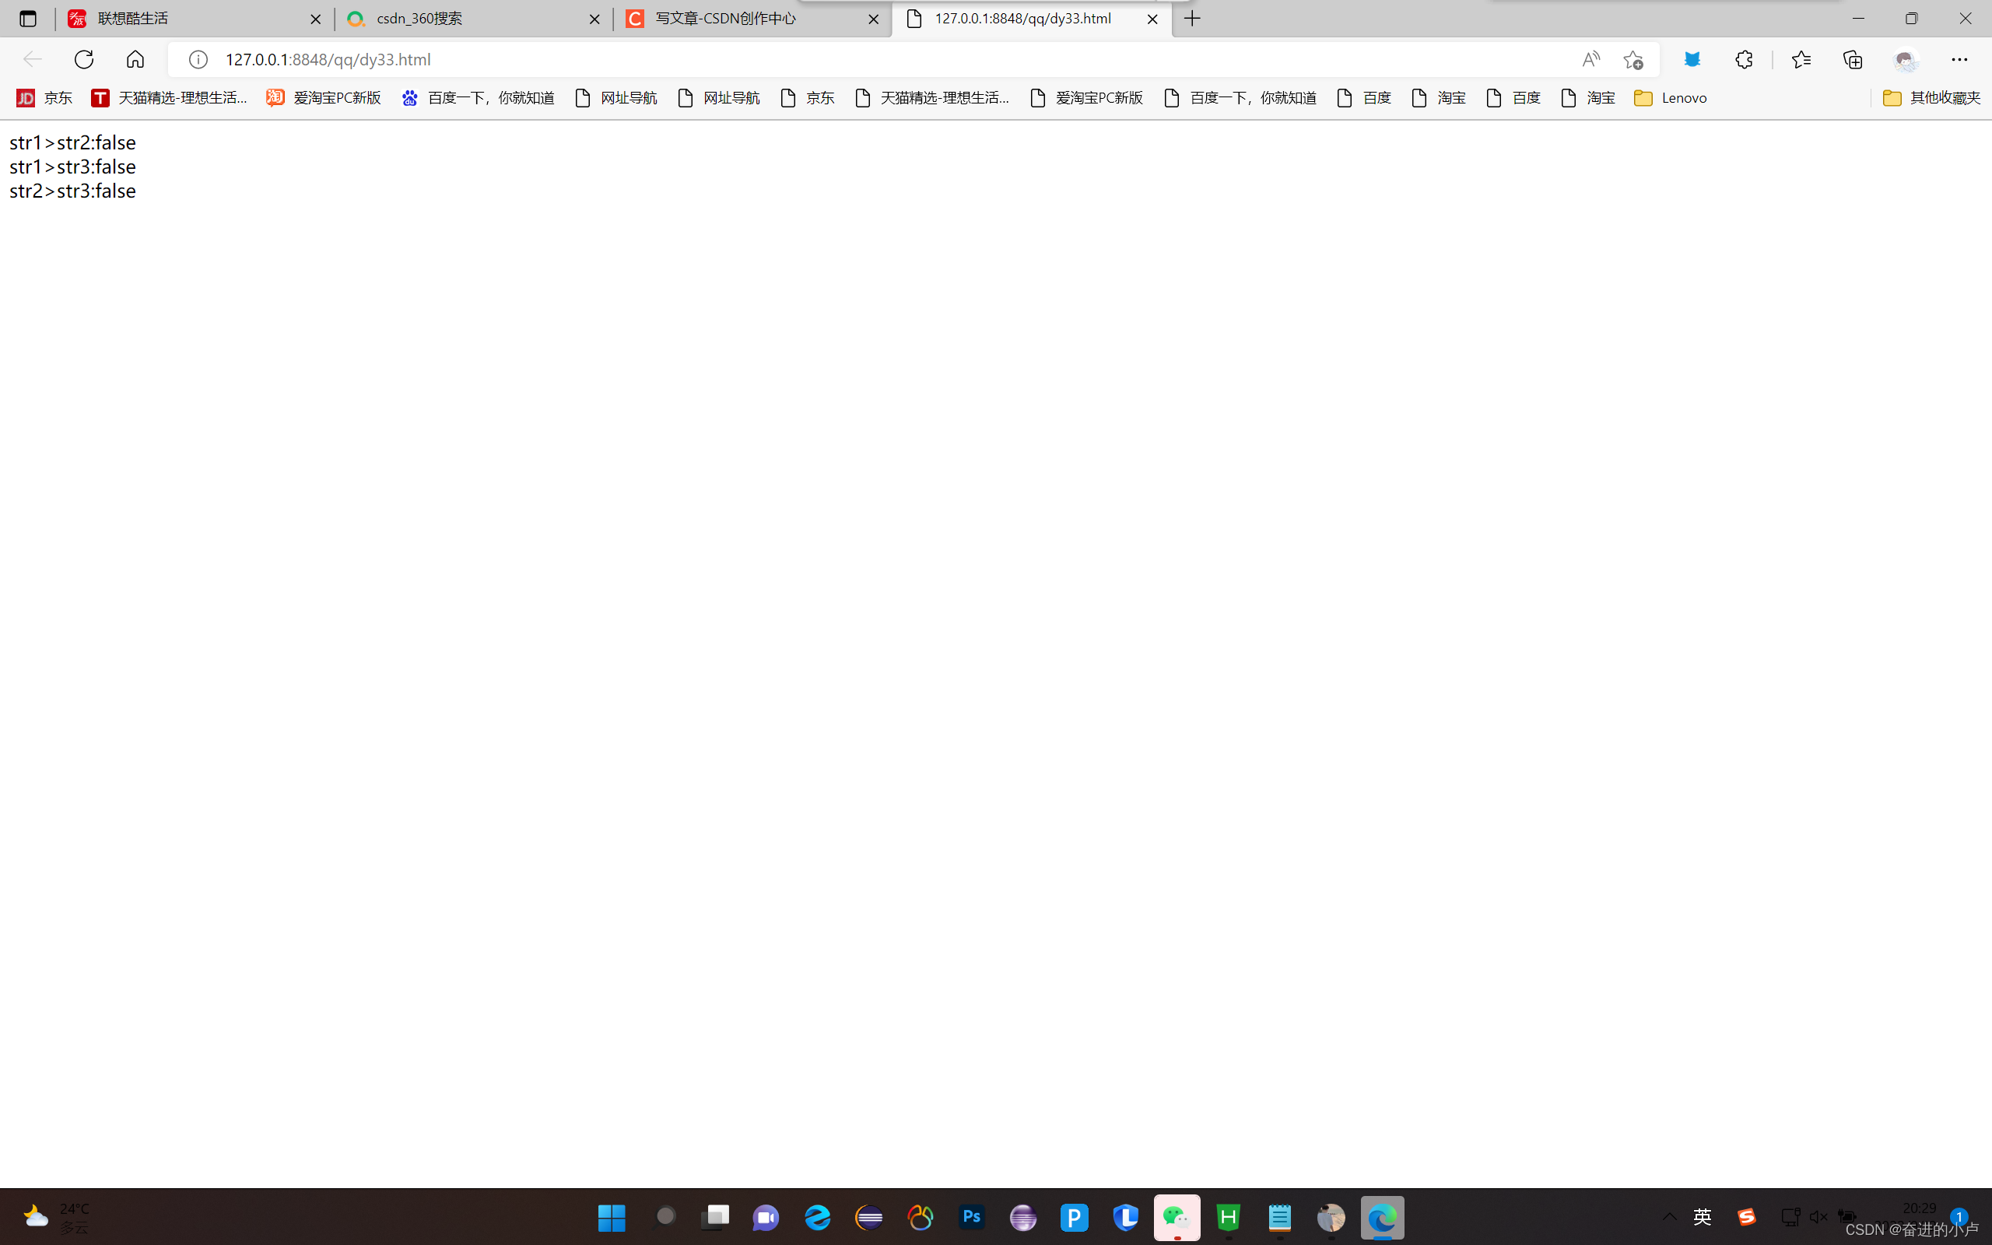Screen dimensions: 1992x1245
Task: Open the Favorites list star icon
Action: coord(1803,59)
